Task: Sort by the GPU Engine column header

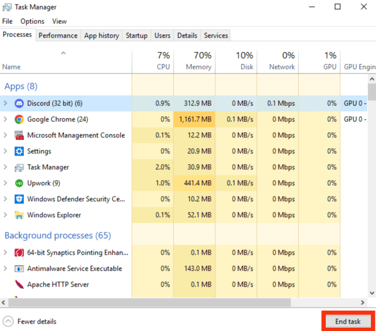Action: pos(358,62)
